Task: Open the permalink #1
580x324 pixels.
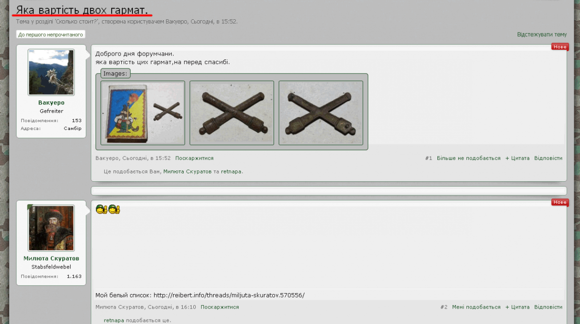Action: (x=429, y=158)
